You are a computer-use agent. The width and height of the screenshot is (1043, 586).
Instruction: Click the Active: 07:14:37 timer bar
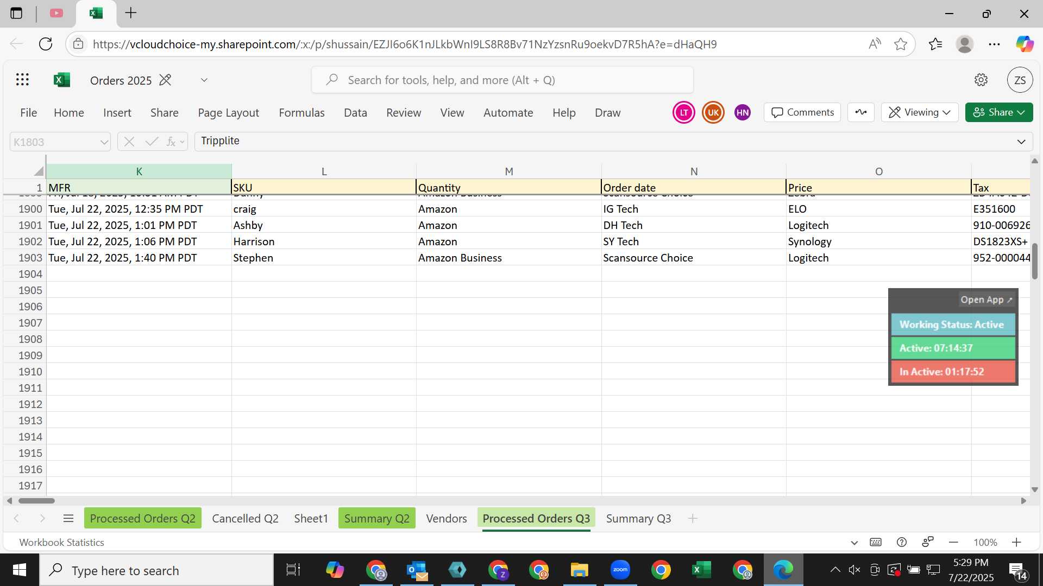click(953, 348)
